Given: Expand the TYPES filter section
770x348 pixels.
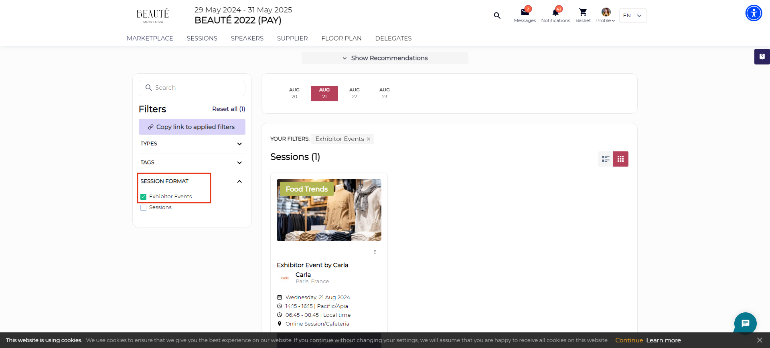Looking at the screenshot, I should [192, 144].
